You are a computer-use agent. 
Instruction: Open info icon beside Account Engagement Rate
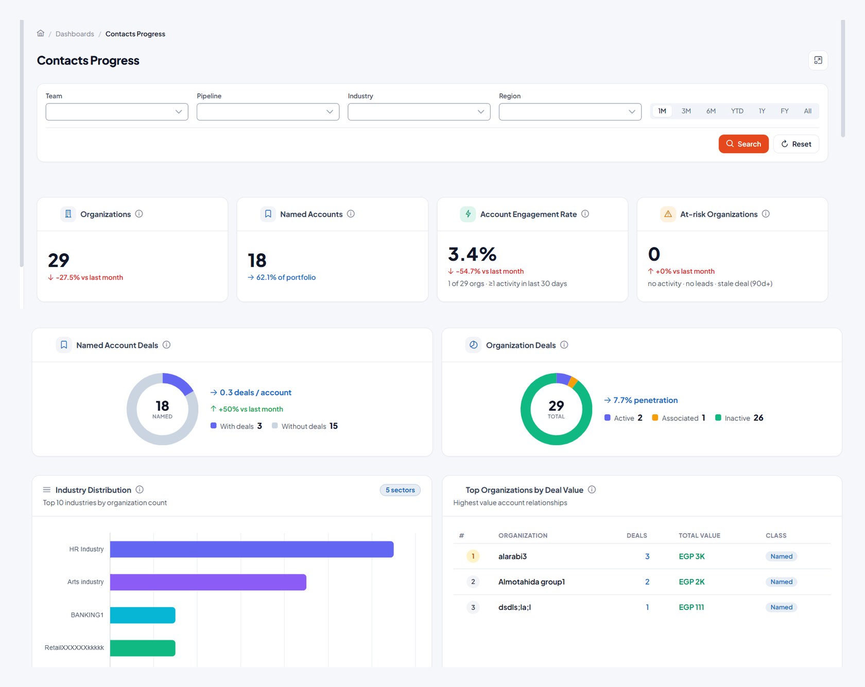[585, 214]
